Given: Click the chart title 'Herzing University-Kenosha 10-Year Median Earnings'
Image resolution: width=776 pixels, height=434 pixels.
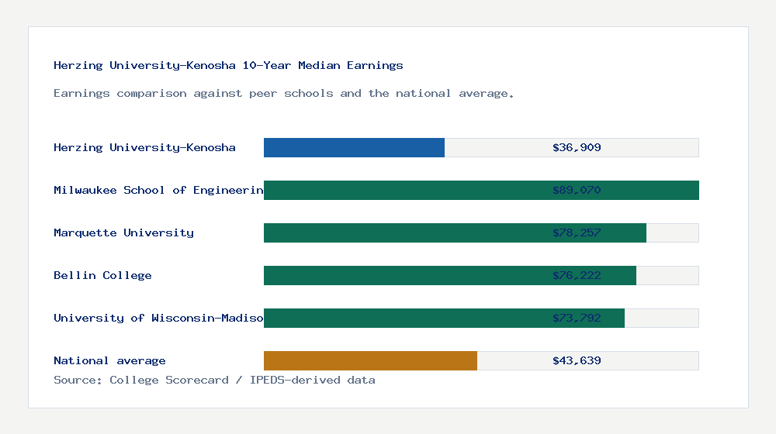Looking at the screenshot, I should tap(228, 65).
